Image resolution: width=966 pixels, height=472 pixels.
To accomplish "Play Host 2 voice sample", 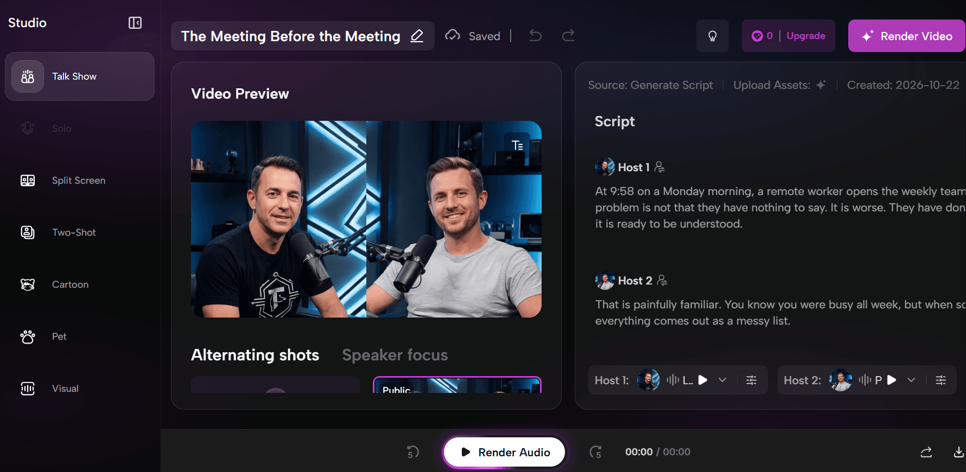I will click(892, 380).
